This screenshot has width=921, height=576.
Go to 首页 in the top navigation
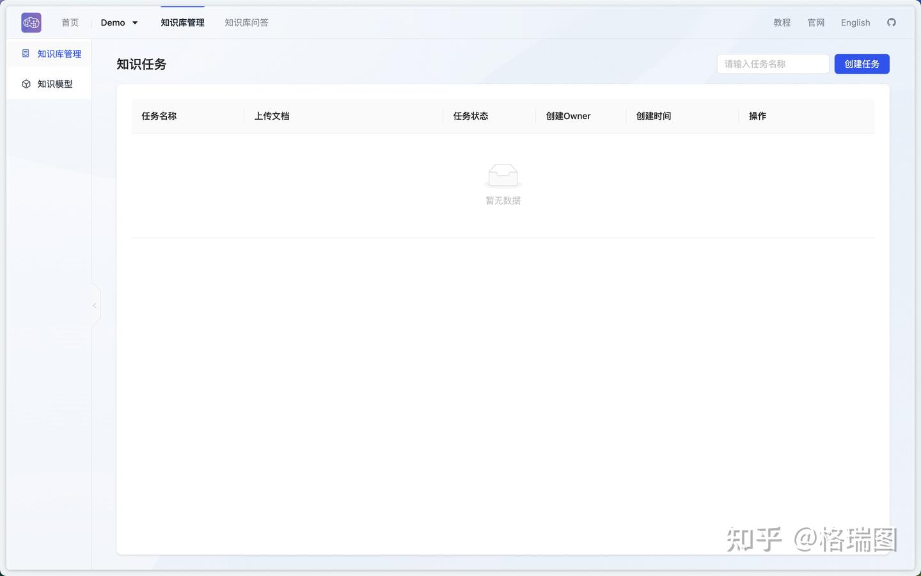tap(70, 22)
